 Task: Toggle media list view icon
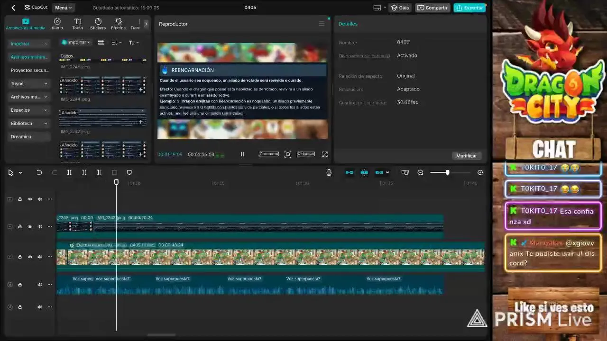pos(101,42)
